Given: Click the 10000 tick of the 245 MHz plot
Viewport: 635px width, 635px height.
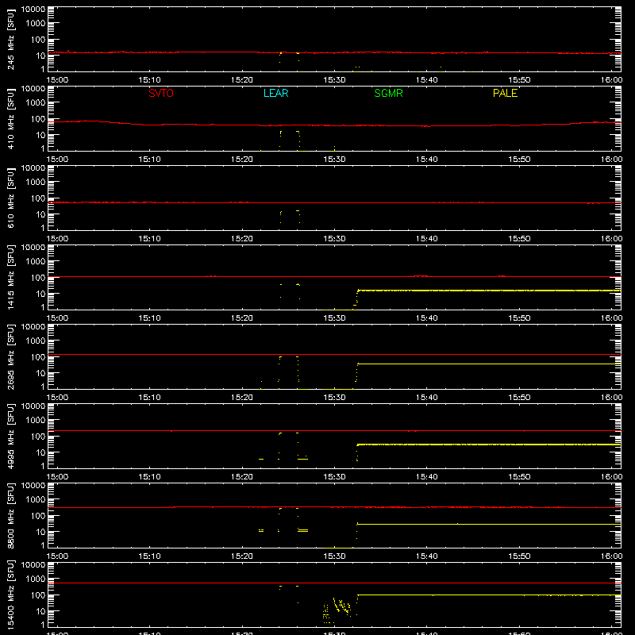Looking at the screenshot, I should click(x=33, y=10).
